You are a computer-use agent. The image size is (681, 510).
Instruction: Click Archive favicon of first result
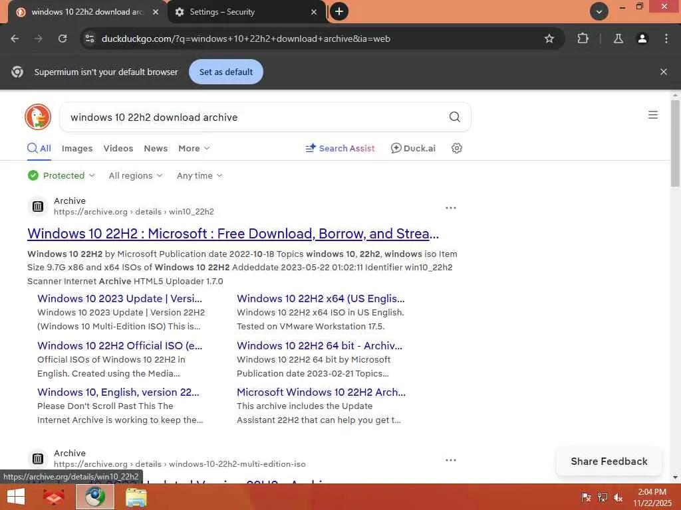pyautogui.click(x=38, y=207)
